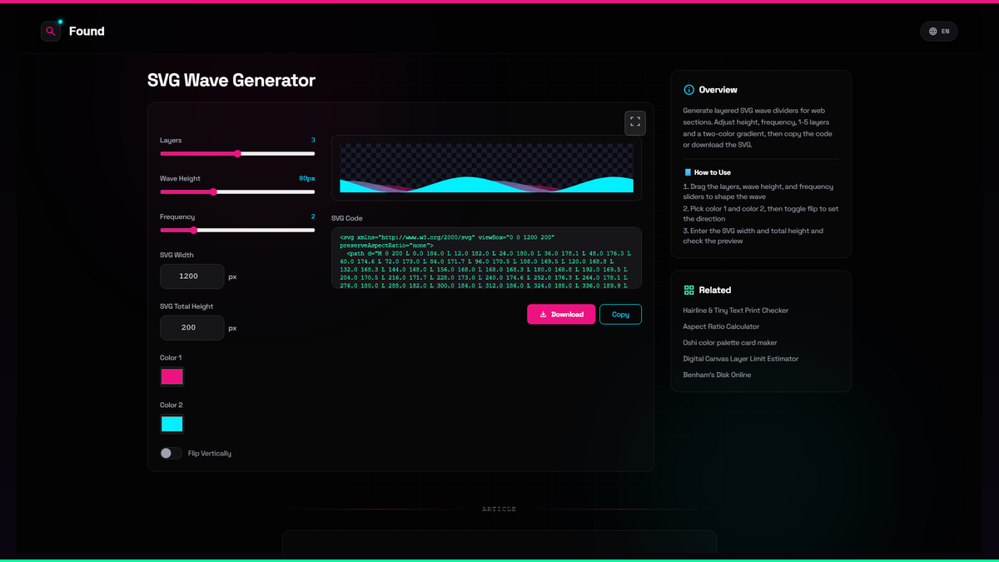Open Hairline & Tiny Text Print Checker link

click(736, 311)
